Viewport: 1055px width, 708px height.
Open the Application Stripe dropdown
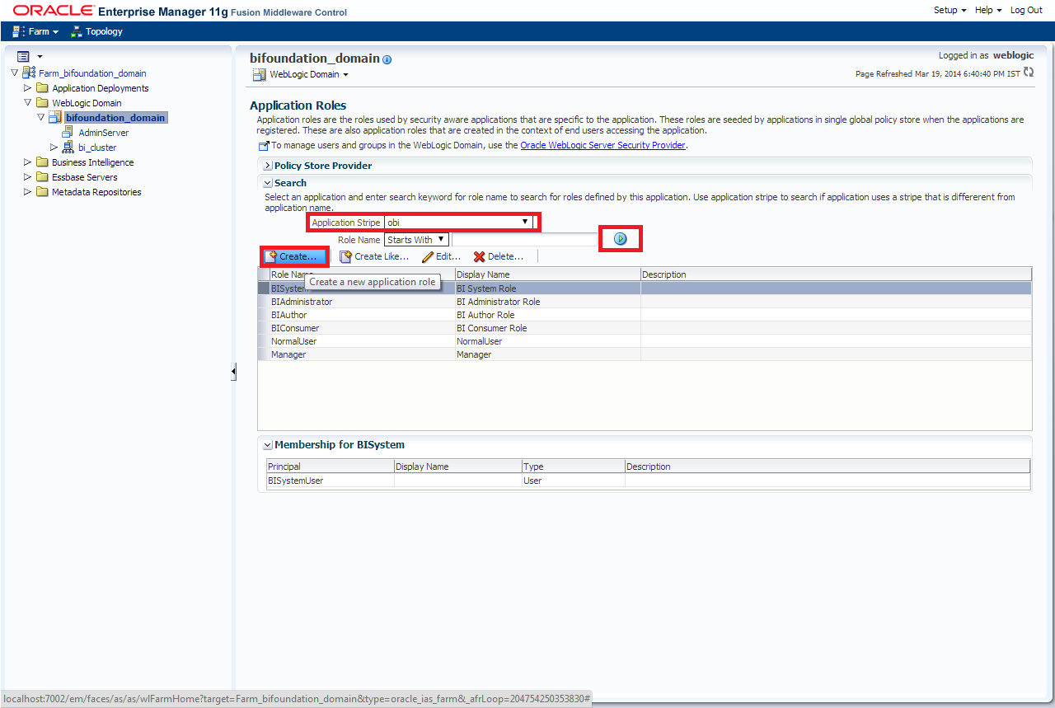[458, 223]
